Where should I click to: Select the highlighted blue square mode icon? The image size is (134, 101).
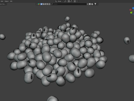coord(41,4)
